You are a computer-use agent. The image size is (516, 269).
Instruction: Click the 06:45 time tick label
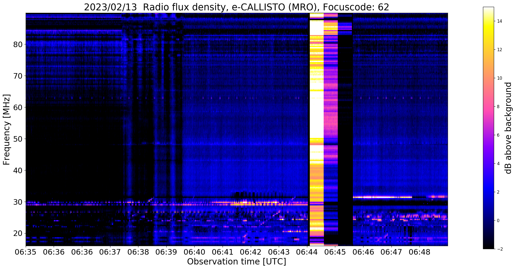point(335,252)
